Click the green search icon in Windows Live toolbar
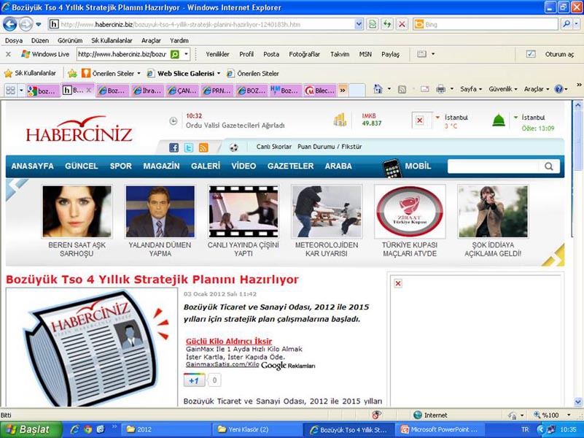Image resolution: width=584 pixels, height=438 pixels. click(175, 55)
